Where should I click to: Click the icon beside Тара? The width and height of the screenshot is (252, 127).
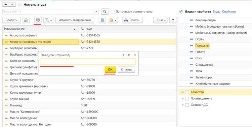(191, 71)
